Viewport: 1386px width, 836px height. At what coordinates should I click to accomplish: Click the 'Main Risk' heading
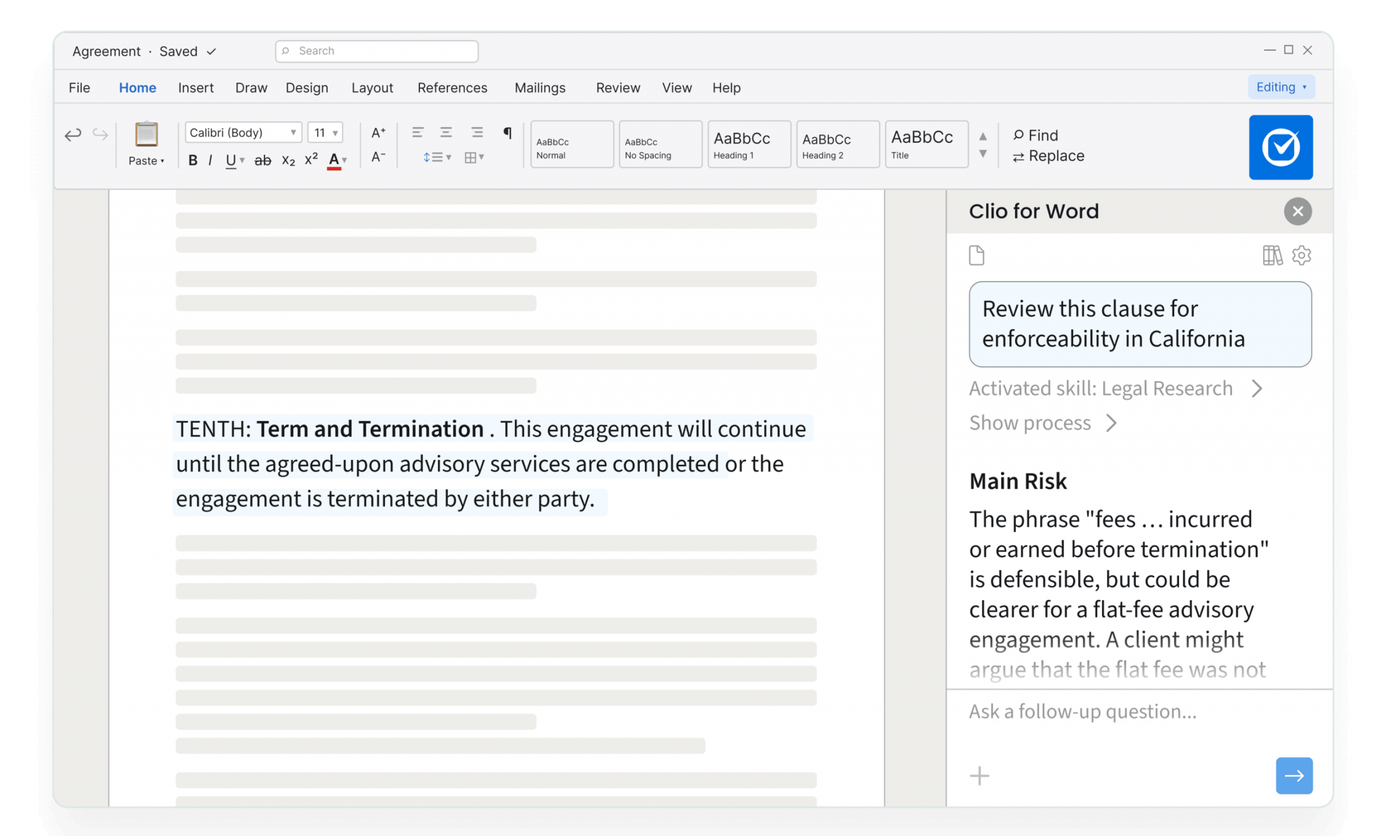click(x=1018, y=481)
